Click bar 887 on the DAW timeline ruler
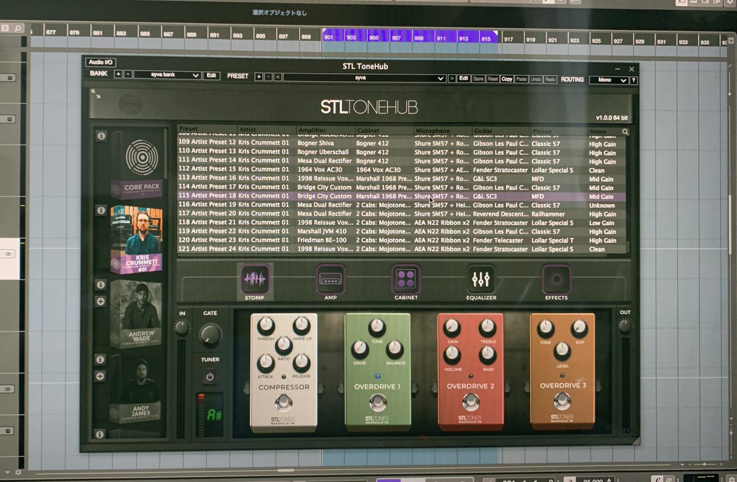The width and height of the screenshot is (737, 482). [x=168, y=34]
